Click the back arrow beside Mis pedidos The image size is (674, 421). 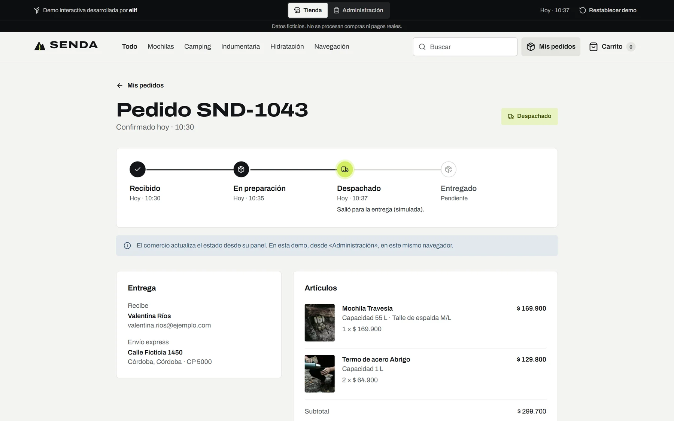coord(120,86)
